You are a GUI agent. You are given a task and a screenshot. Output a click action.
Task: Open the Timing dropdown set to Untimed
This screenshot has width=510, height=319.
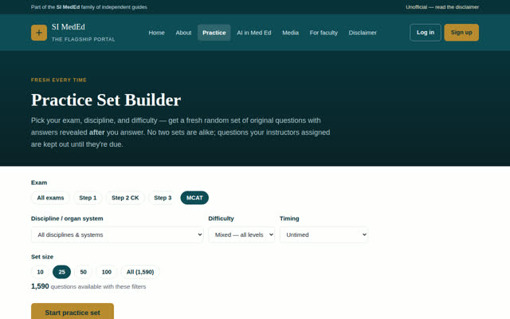(324, 234)
